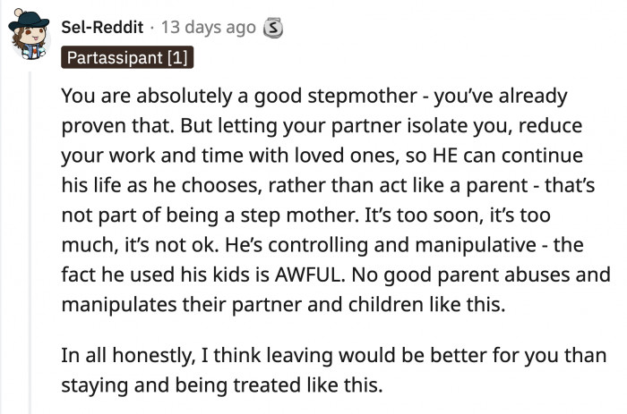The height and width of the screenshot is (414, 627).
Task: Click the phrase 'It's too soon' in the comment
Action: coord(422,215)
